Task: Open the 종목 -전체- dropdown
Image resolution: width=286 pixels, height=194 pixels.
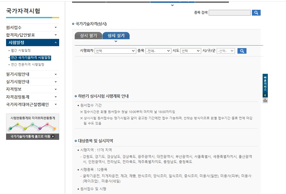Action: [158, 51]
